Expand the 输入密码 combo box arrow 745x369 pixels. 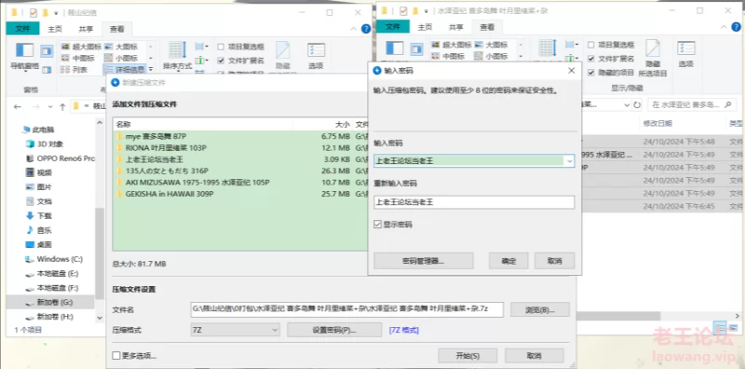pyautogui.click(x=569, y=161)
